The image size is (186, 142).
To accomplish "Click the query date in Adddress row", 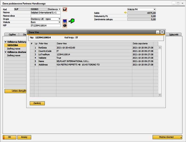I will click(x=143, y=64).
